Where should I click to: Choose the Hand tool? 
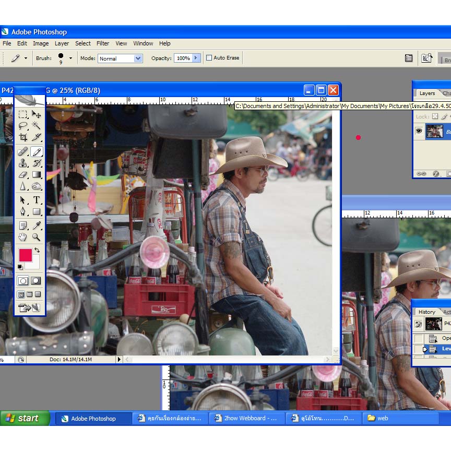point(23,238)
